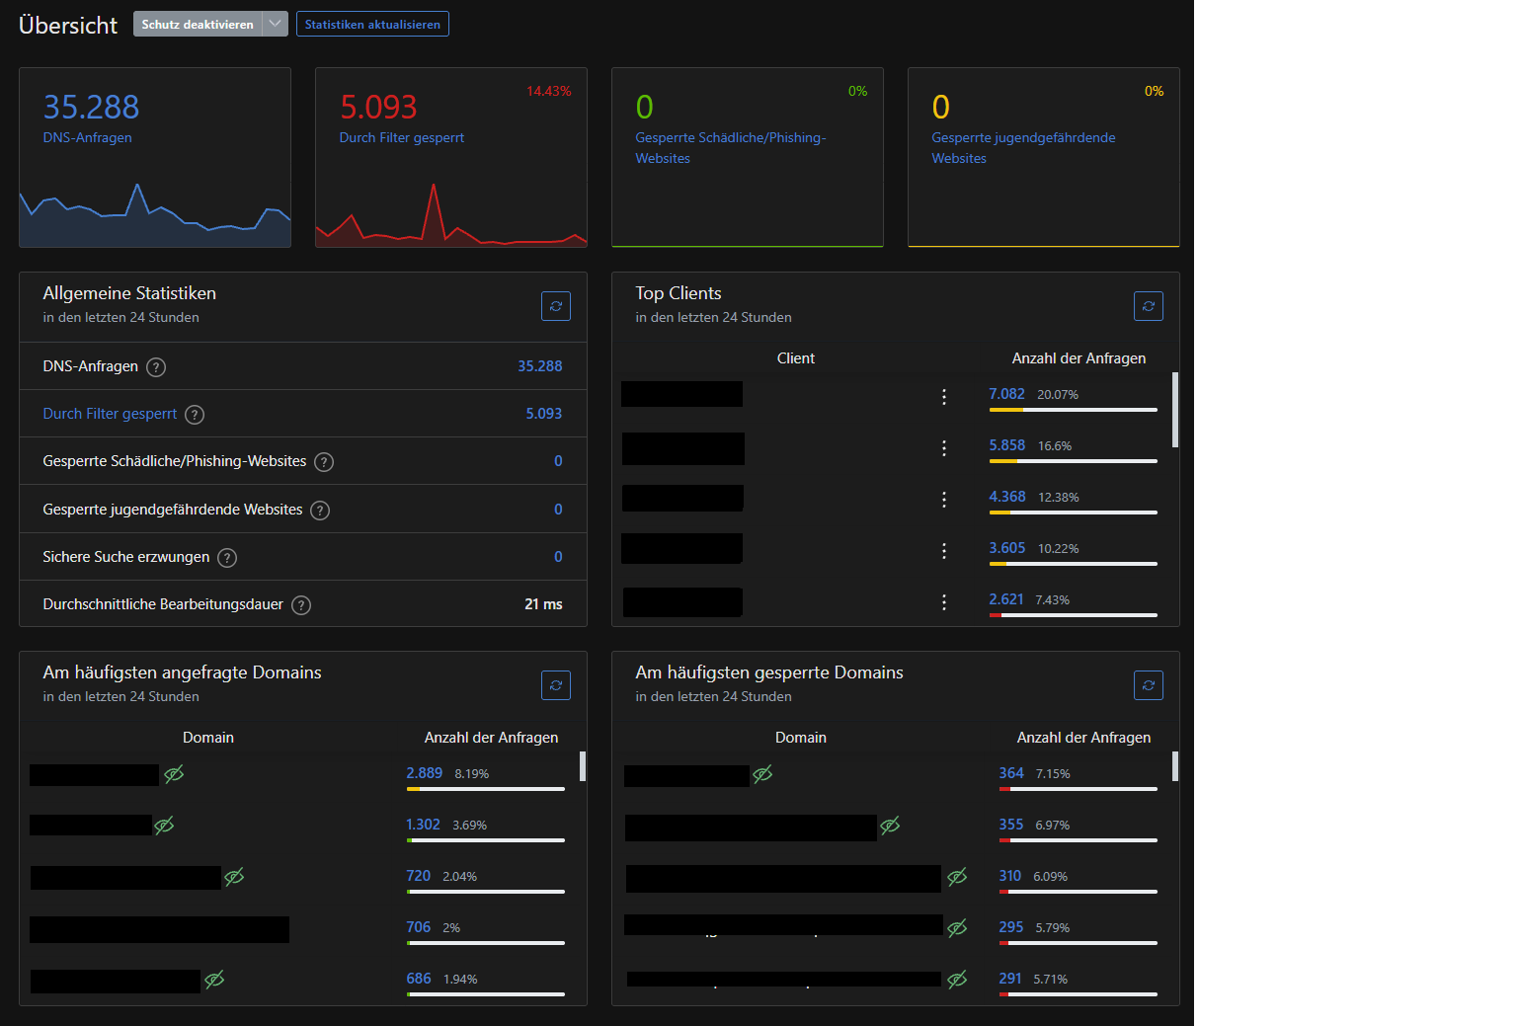Open the 5.093 Durch Filter gesperrt card
Viewport: 1517px width, 1026px height.
(x=451, y=157)
